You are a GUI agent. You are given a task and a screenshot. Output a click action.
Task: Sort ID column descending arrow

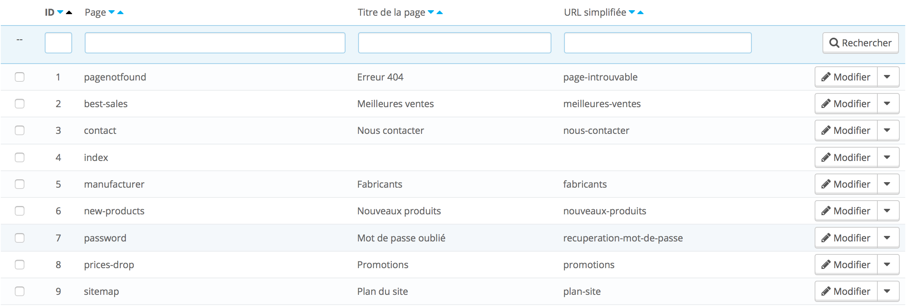point(60,13)
